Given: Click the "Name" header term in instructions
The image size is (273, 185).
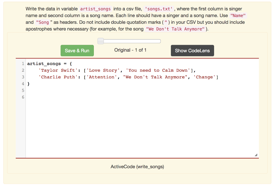Looking at the screenshot, I should point(238,16).
